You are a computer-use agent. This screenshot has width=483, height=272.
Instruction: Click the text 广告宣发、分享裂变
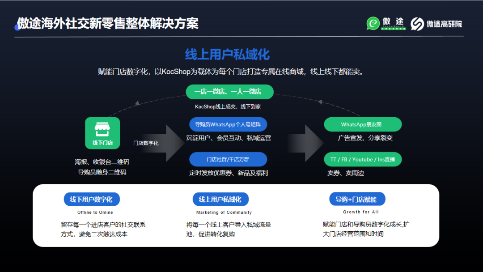coord(365,138)
